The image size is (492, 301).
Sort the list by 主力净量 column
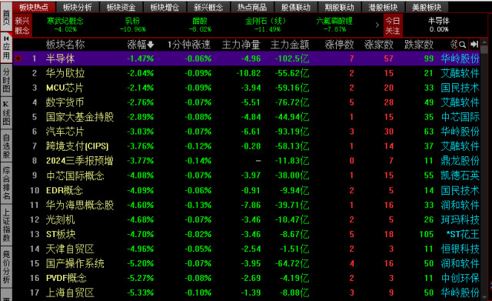[x=241, y=45]
